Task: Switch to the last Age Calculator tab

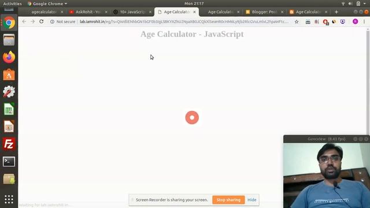Action: (308, 12)
